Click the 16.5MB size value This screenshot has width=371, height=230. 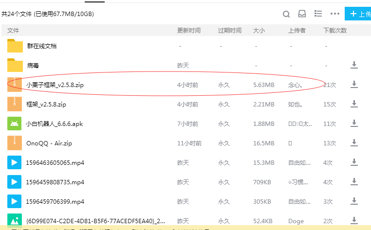pyautogui.click(x=263, y=143)
